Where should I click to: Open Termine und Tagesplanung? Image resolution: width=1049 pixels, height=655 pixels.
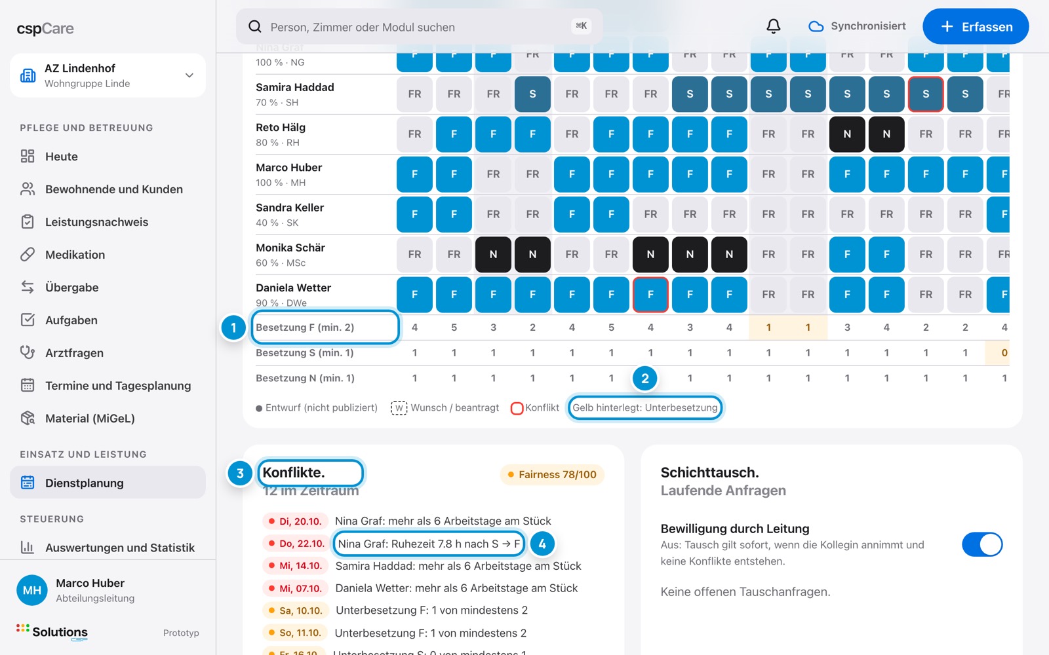pyautogui.click(x=108, y=385)
